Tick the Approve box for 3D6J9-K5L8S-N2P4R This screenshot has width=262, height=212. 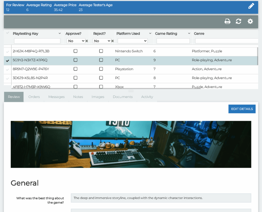coord(75,78)
